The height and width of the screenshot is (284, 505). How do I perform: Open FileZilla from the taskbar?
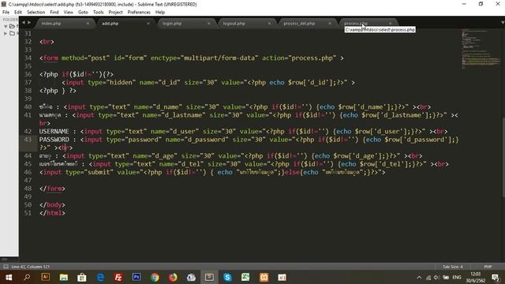(118, 277)
